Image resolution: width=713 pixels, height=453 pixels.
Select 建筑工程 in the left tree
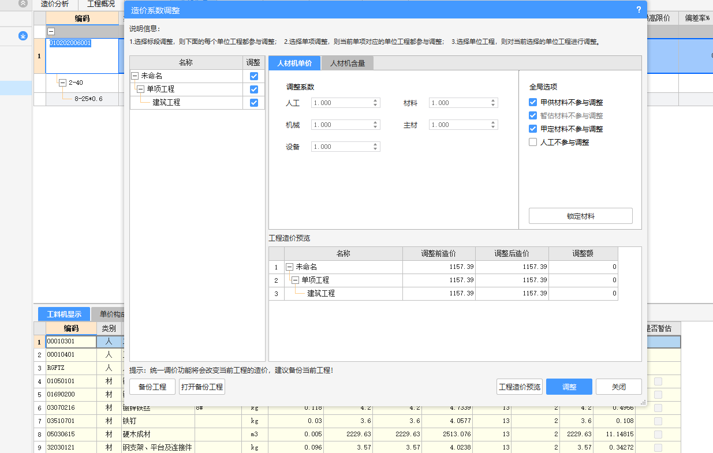point(166,102)
